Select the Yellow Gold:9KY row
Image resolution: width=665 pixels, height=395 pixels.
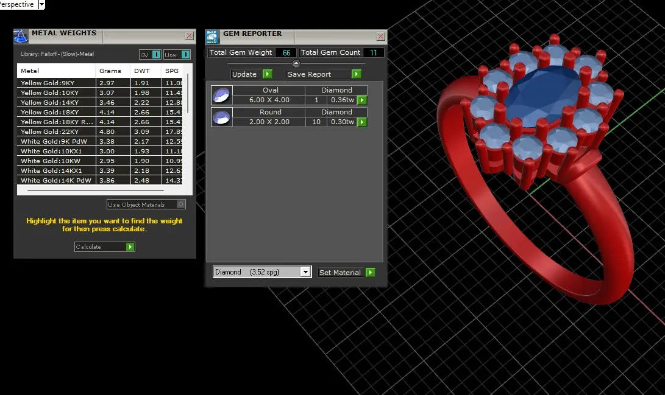pos(100,83)
